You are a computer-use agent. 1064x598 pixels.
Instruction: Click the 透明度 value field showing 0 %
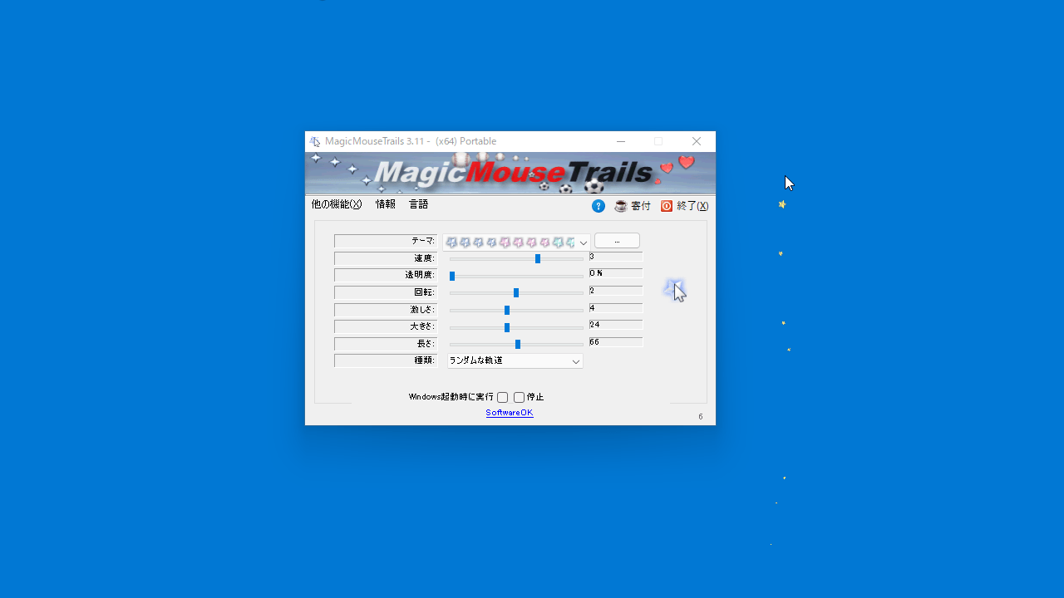pyautogui.click(x=615, y=273)
